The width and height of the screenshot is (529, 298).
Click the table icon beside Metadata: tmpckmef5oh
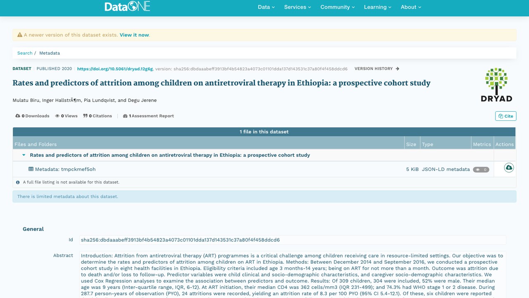31,169
